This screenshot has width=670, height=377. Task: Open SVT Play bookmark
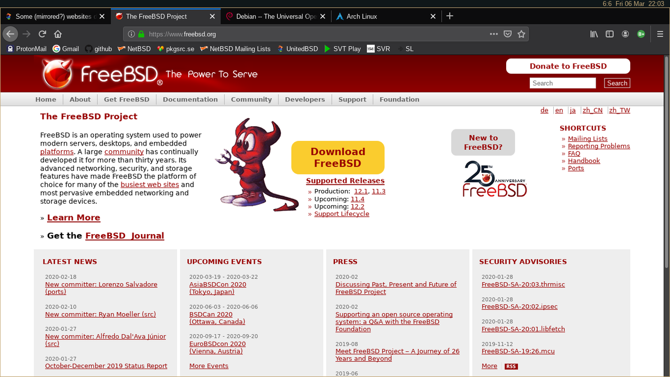(x=342, y=49)
